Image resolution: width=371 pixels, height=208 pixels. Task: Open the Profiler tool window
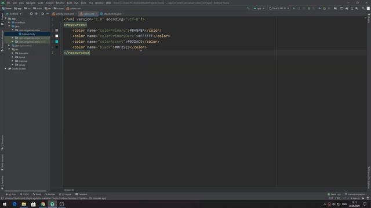[x=50, y=194]
